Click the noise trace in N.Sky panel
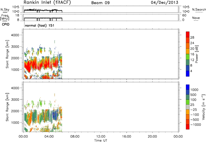206x142 pixels. (43, 10)
